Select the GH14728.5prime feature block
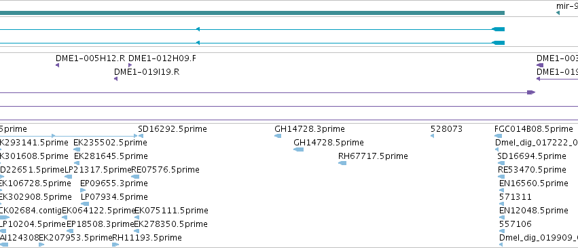This screenshot has width=578, height=248. tap(299, 149)
